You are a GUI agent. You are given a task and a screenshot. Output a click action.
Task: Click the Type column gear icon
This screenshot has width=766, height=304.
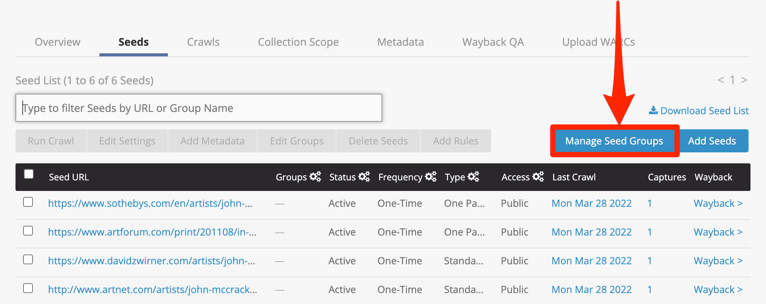(x=473, y=177)
